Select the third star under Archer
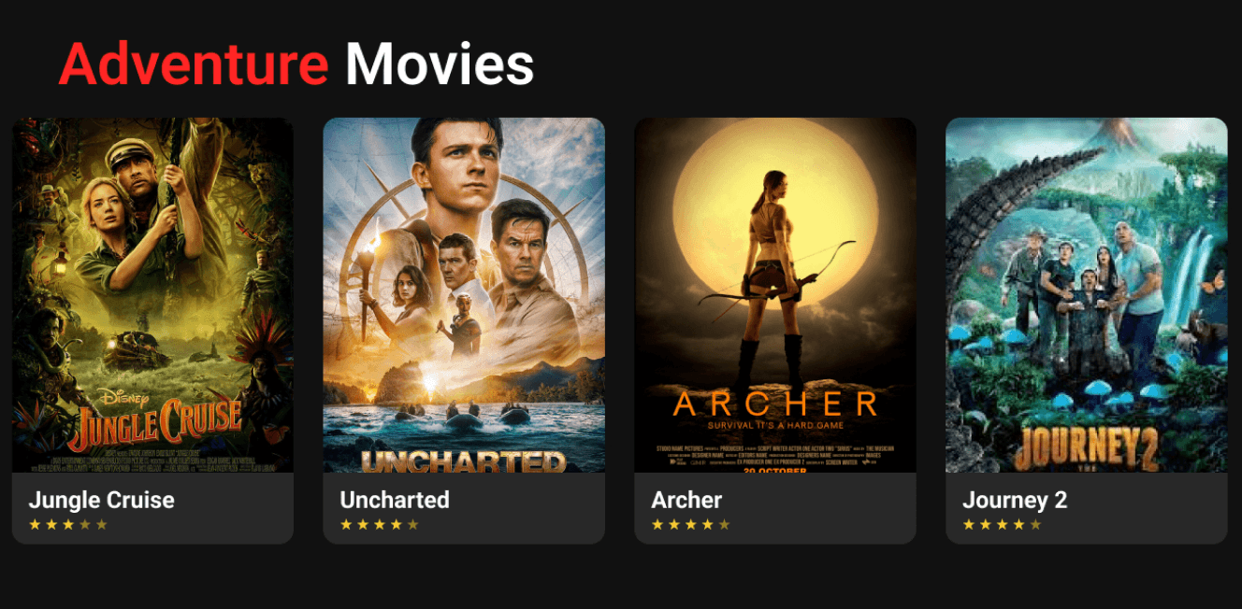Screen dimensions: 1242x609 [691, 525]
